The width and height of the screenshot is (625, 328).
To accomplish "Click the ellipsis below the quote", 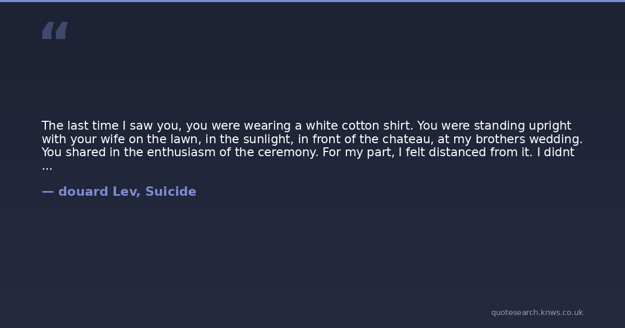I will pos(47,168).
